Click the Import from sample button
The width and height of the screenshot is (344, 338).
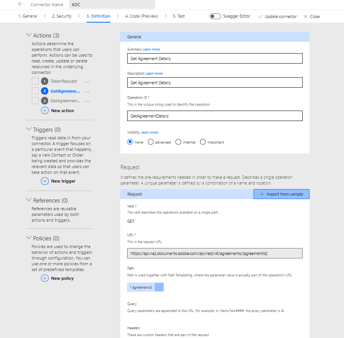click(281, 194)
